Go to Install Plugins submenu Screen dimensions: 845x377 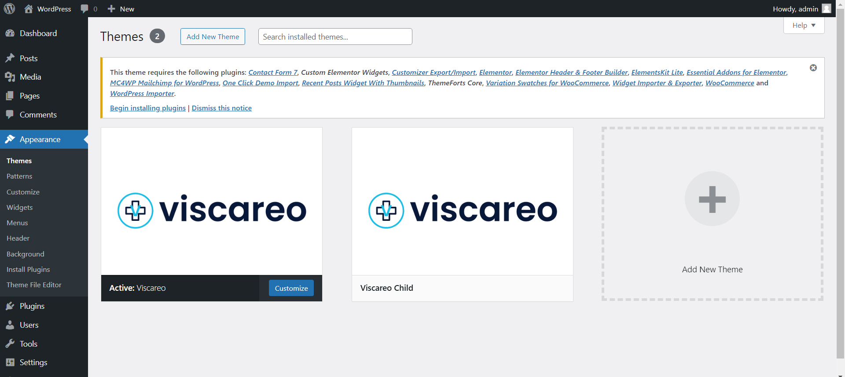click(x=28, y=270)
